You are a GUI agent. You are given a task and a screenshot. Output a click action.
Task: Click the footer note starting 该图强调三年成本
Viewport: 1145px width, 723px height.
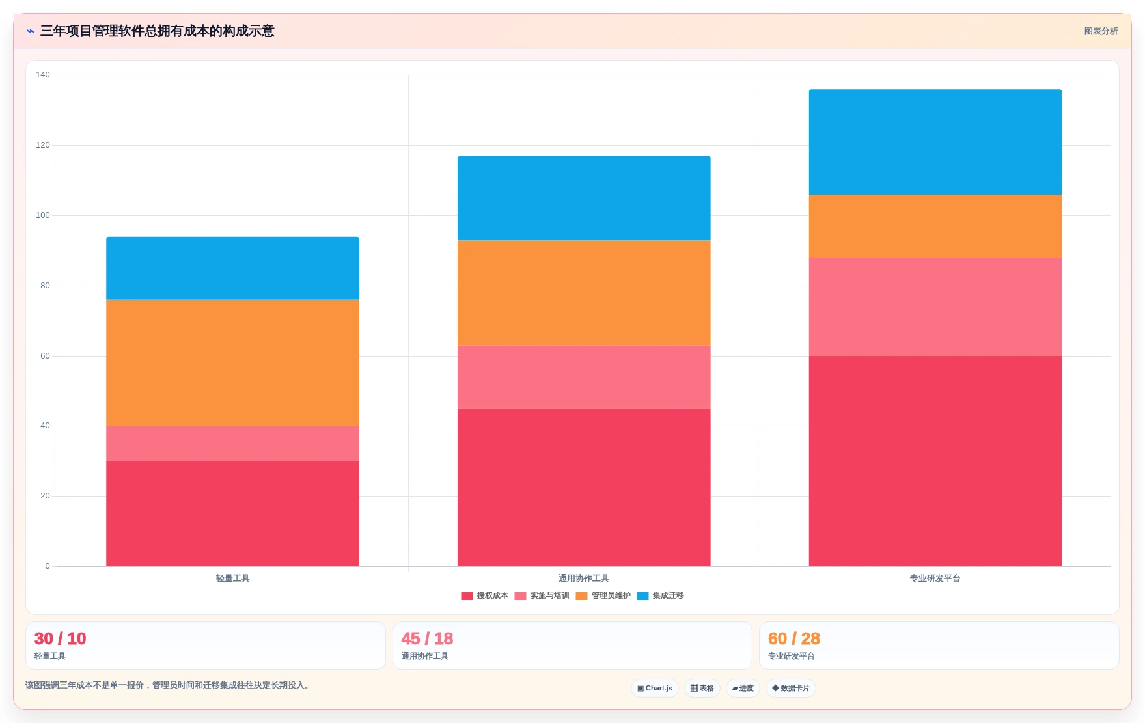click(168, 685)
